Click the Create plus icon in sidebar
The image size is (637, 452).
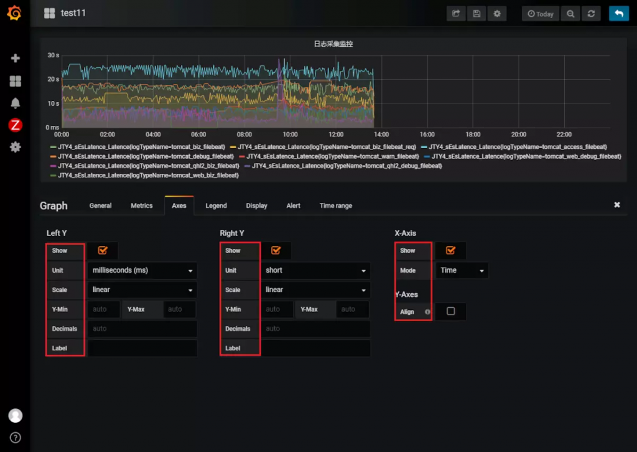click(16, 58)
